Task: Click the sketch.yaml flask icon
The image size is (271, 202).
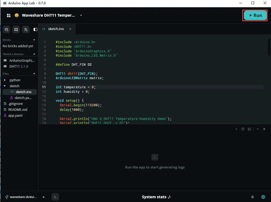Action: coord(11,98)
